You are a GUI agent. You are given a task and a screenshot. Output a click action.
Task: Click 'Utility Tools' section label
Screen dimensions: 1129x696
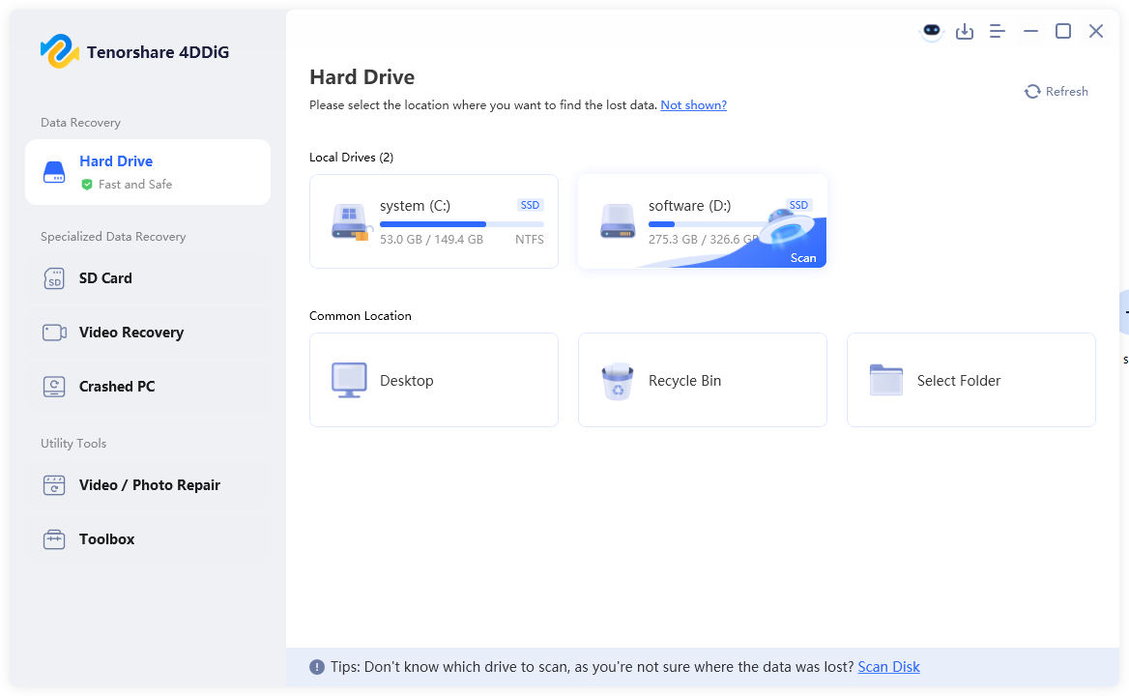point(73,444)
